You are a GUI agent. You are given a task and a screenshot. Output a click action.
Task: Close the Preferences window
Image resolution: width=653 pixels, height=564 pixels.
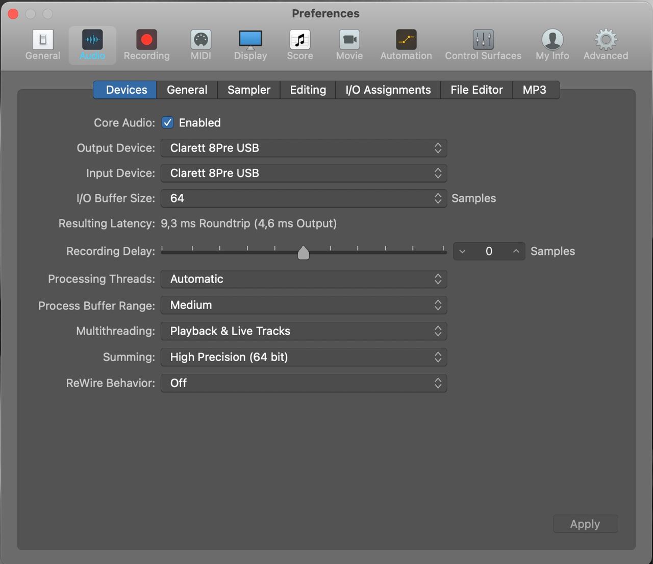[x=13, y=14]
